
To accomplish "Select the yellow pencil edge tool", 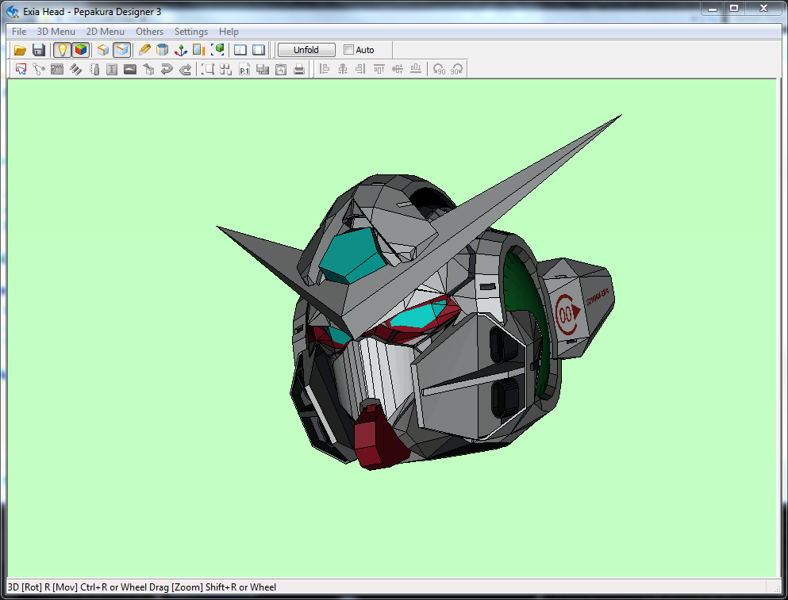I will (144, 50).
